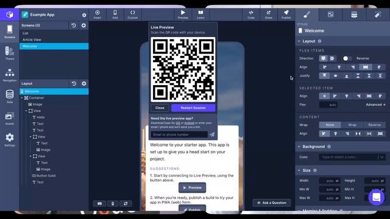390x219 pixels.
Task: Click the cube logo in the top-left corner
Action: point(10,15)
